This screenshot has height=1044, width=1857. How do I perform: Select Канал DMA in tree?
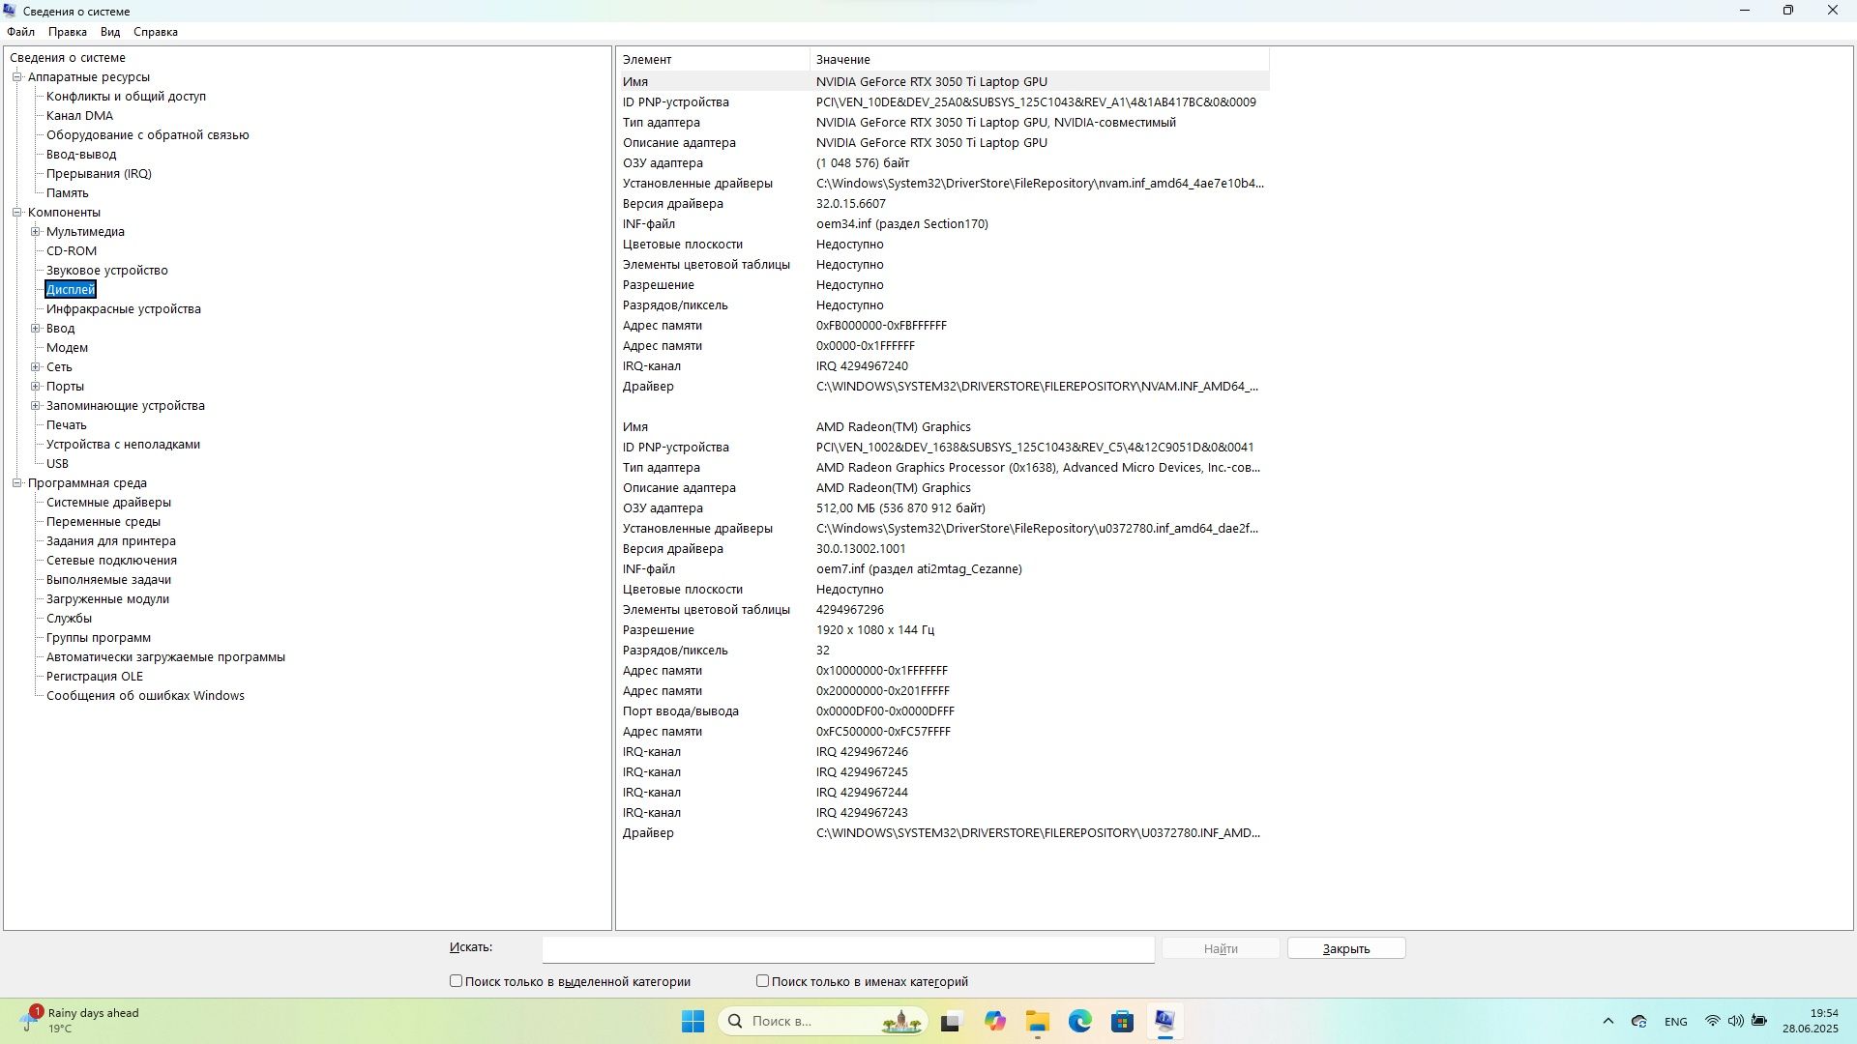pos(79,116)
